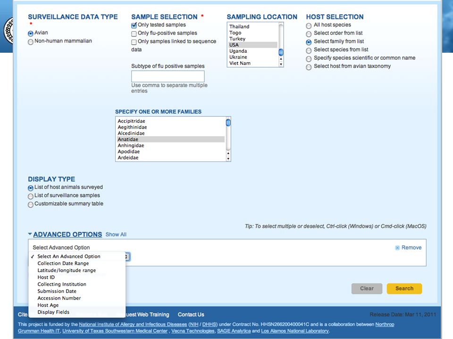The width and height of the screenshot is (453, 339).
Task: Choose Collection Date Range option
Action: click(x=77, y=263)
